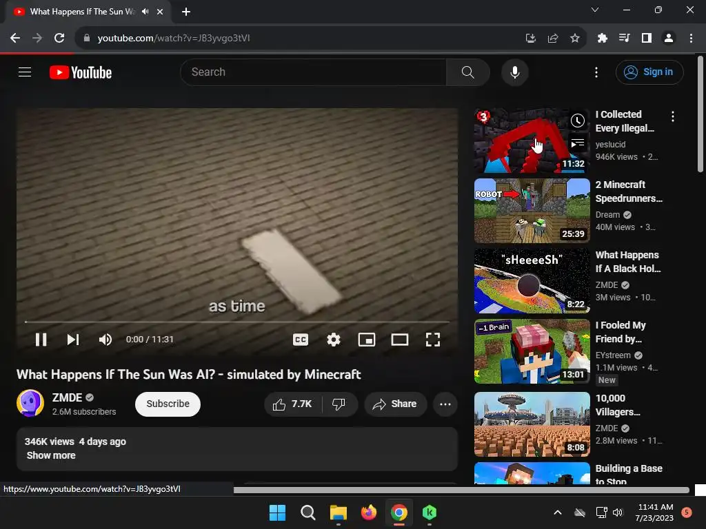Image resolution: width=706 pixels, height=529 pixels.
Task: Switch to theater mode
Action: 400,340
